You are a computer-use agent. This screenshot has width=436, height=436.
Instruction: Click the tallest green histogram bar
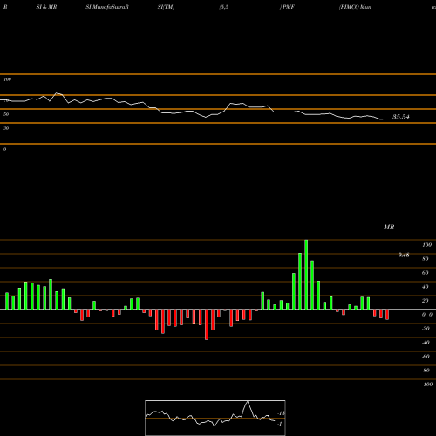pos(306,275)
